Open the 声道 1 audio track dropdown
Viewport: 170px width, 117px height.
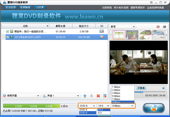(x=61, y=96)
